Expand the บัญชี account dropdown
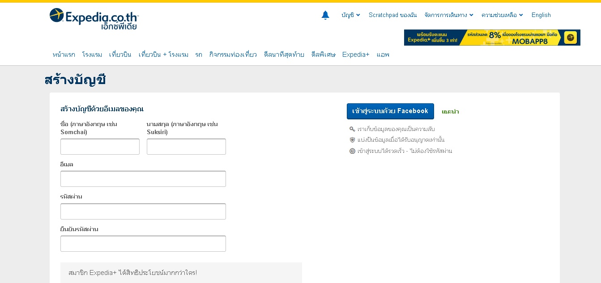Screen dimensions: 601x283 (x=350, y=15)
